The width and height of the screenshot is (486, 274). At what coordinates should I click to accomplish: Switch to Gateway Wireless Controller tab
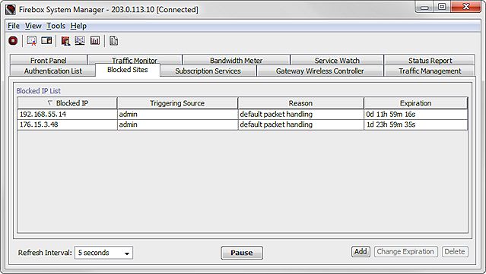tap(320, 71)
